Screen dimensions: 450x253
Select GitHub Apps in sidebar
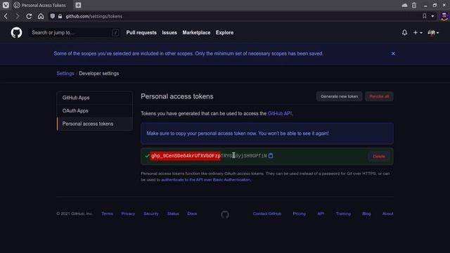pyautogui.click(x=94, y=98)
